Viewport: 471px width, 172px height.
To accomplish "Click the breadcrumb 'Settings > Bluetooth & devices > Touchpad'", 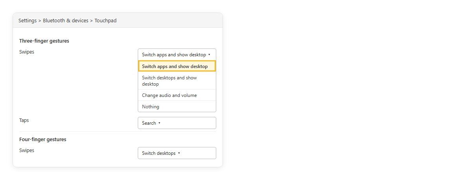I will pos(68,21).
